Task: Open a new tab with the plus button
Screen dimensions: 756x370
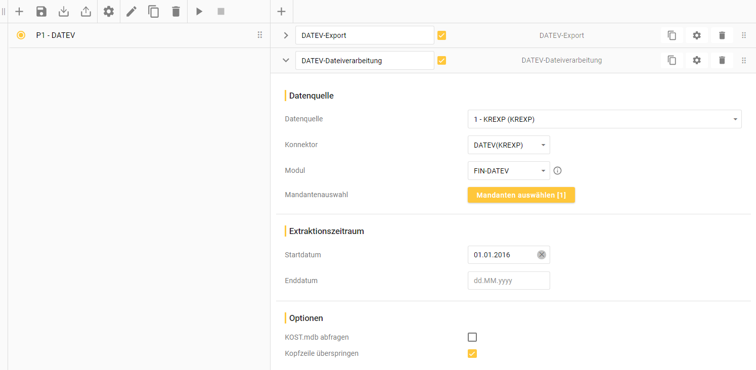Action: (281, 11)
